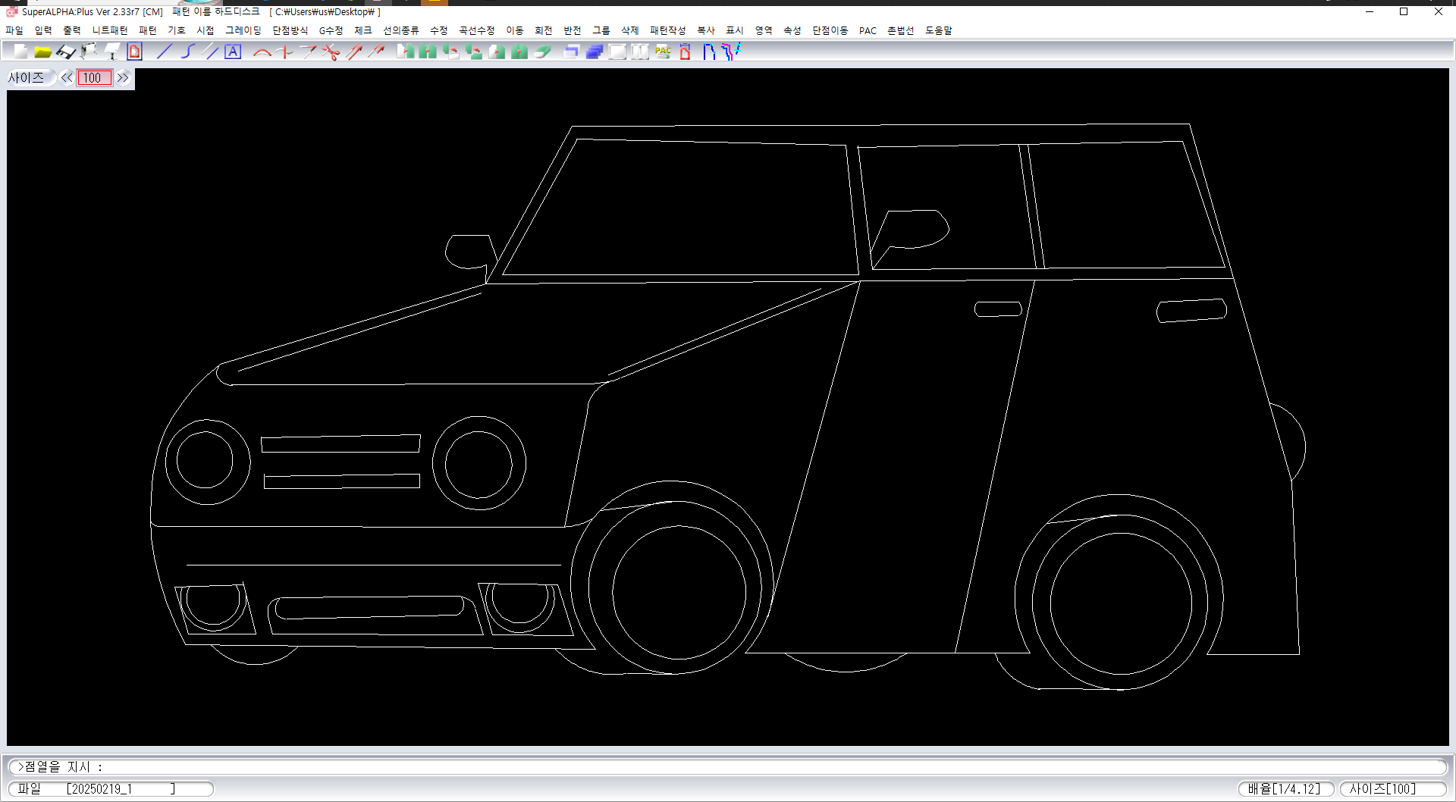Click the size value field showing 100
Viewport: 1456px width, 802px height.
click(x=94, y=78)
